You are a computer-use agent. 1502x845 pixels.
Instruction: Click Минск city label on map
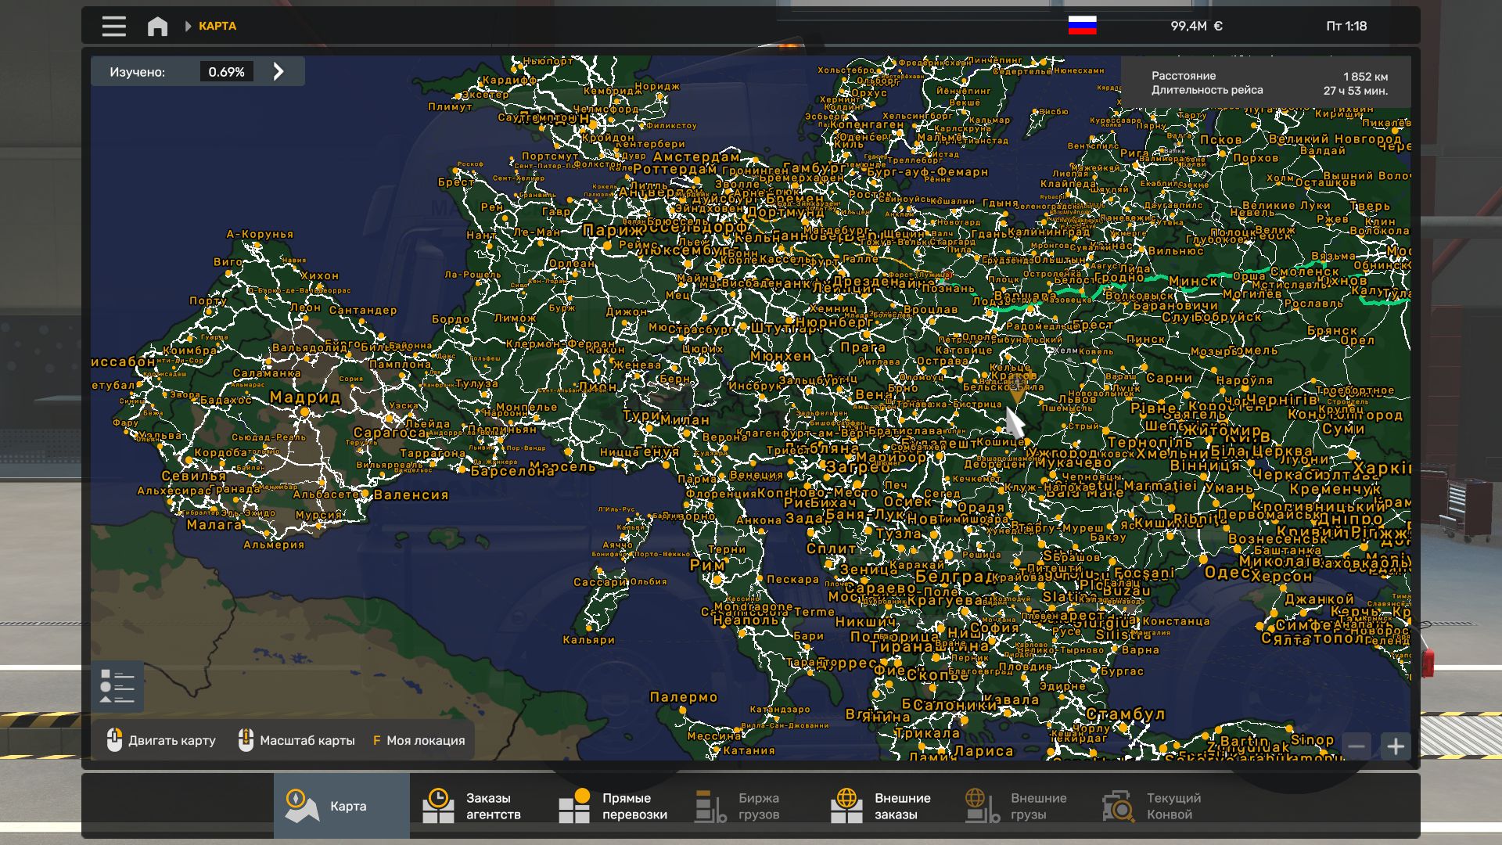pos(1193,281)
